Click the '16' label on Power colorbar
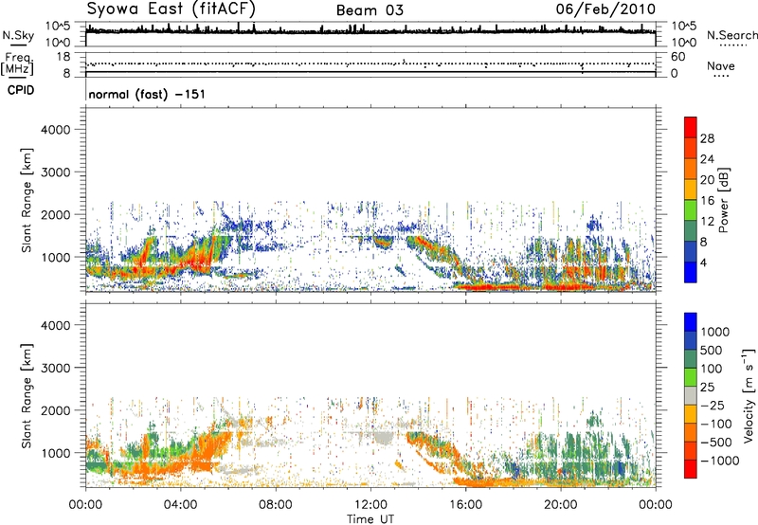Viewport: 758px width, 525px height. (x=707, y=201)
